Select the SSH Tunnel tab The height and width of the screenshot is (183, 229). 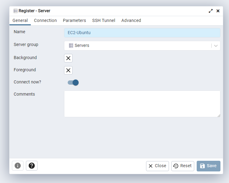(x=104, y=21)
